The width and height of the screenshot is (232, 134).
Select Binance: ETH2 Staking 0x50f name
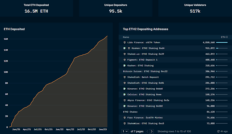pos(145,106)
